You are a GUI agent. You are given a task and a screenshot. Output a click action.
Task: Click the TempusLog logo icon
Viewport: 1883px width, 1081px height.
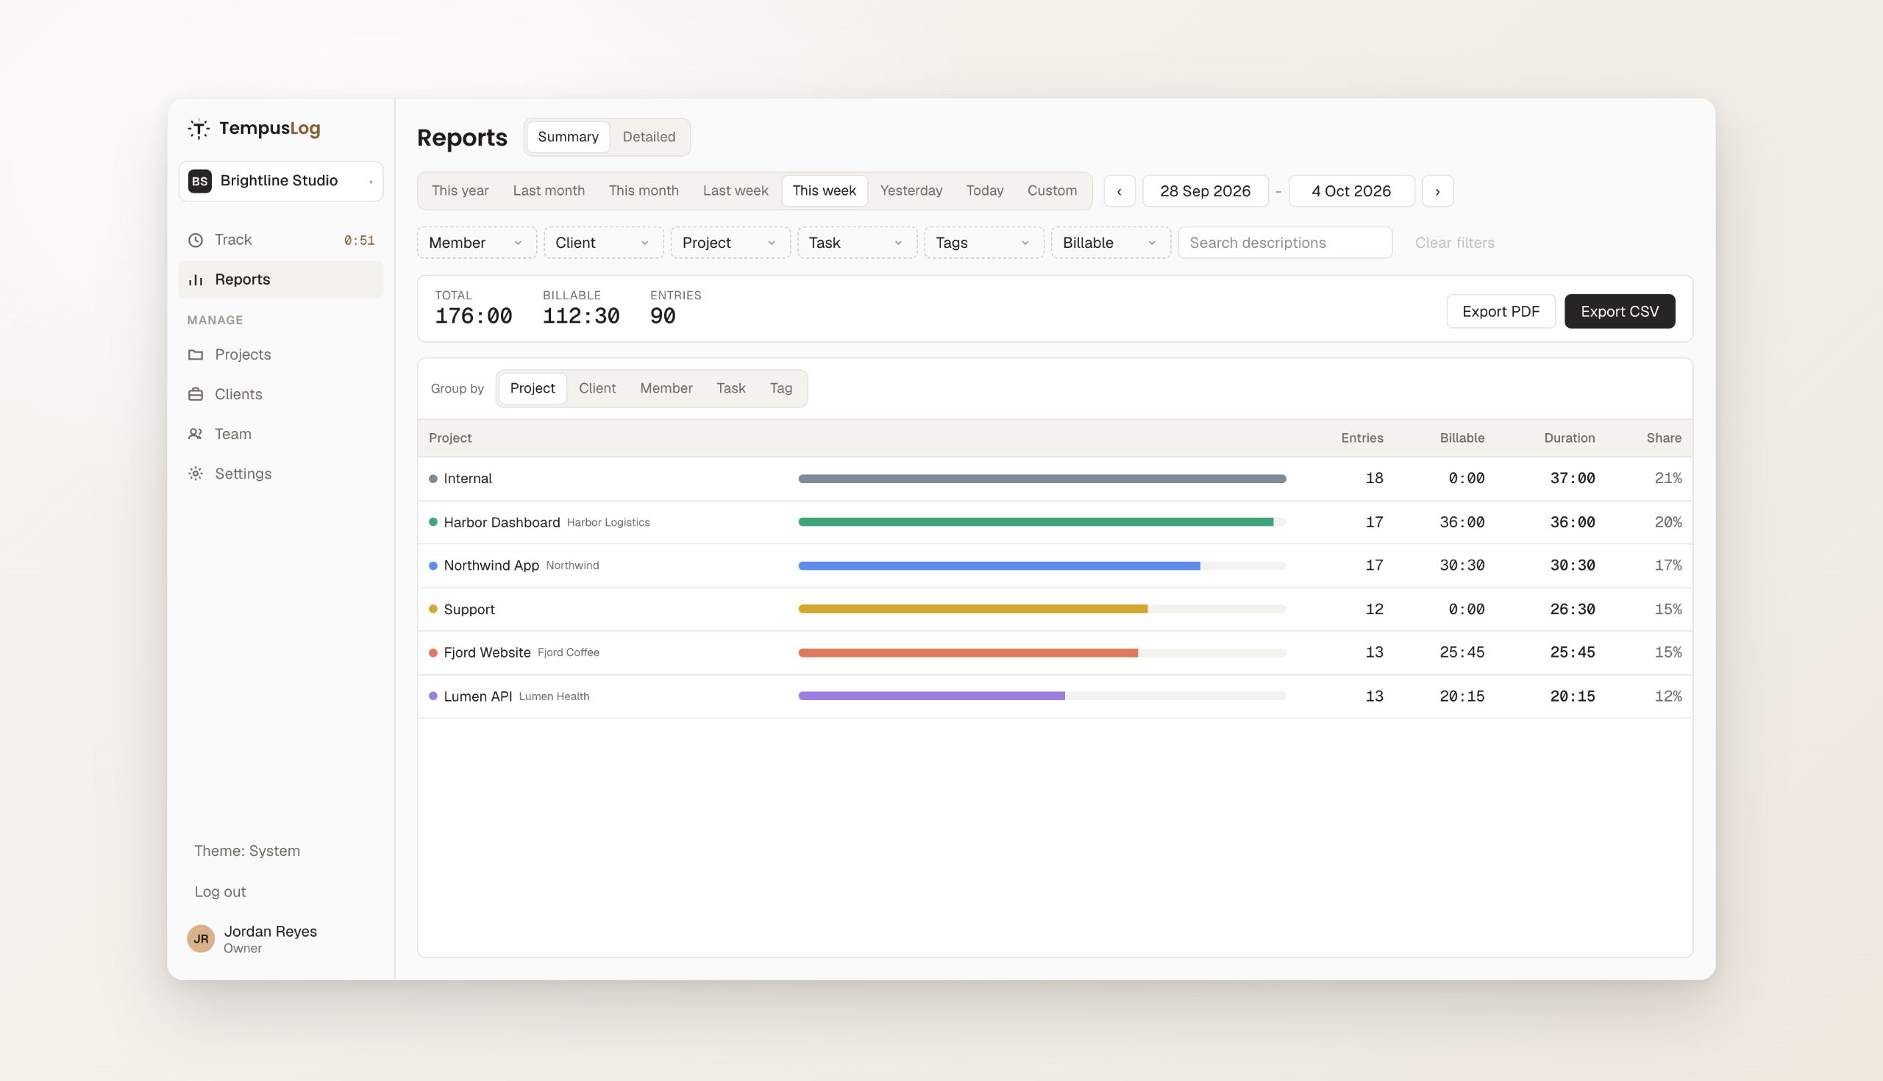pos(199,129)
